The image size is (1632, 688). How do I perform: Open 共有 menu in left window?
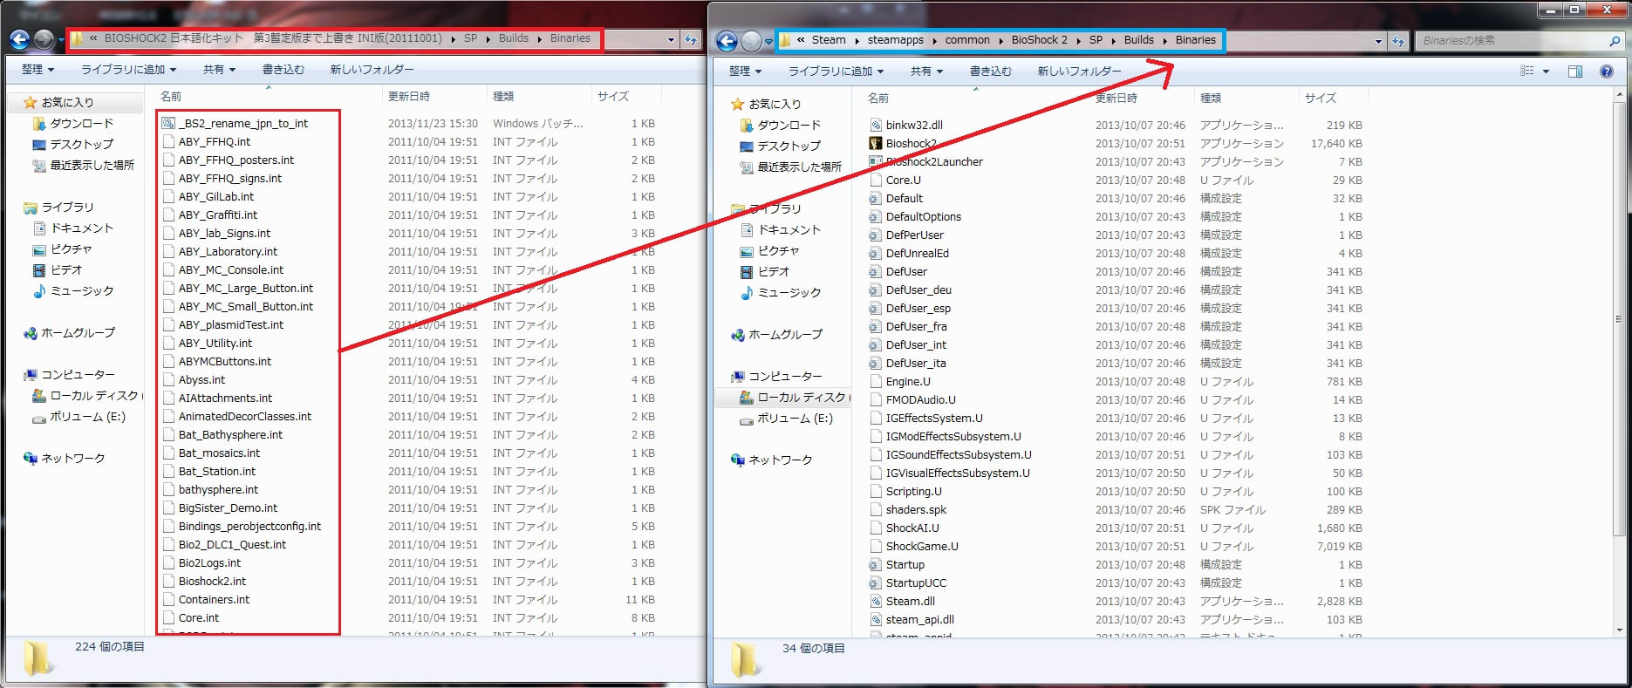220,70
